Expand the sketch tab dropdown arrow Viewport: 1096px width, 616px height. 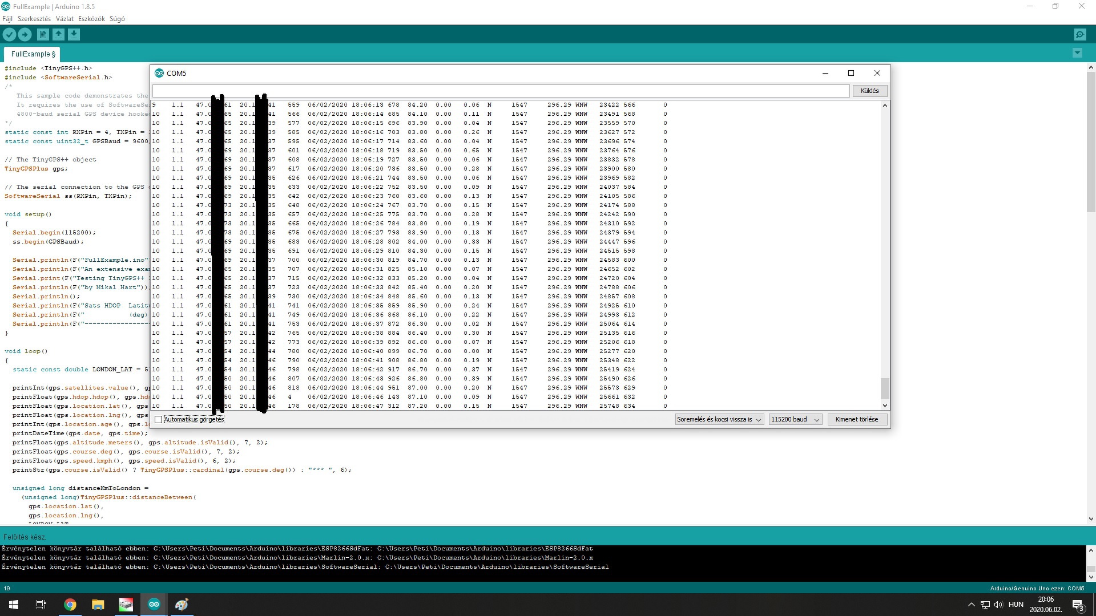tap(1077, 53)
